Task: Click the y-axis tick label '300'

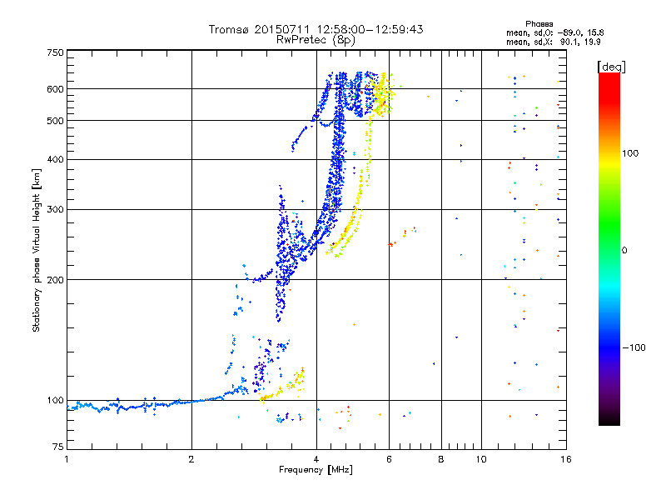Action: [x=55, y=210]
